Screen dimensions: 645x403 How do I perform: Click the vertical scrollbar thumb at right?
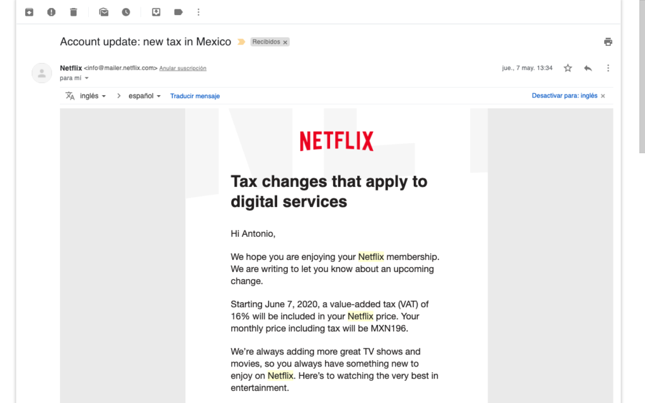(x=642, y=76)
